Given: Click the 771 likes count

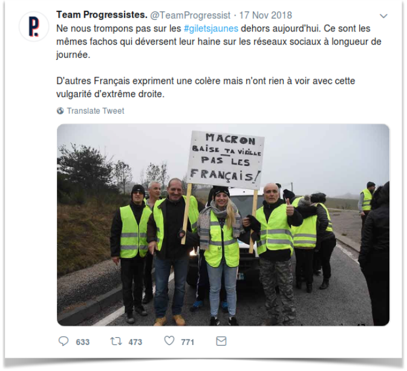Looking at the screenshot, I should click(x=187, y=342).
